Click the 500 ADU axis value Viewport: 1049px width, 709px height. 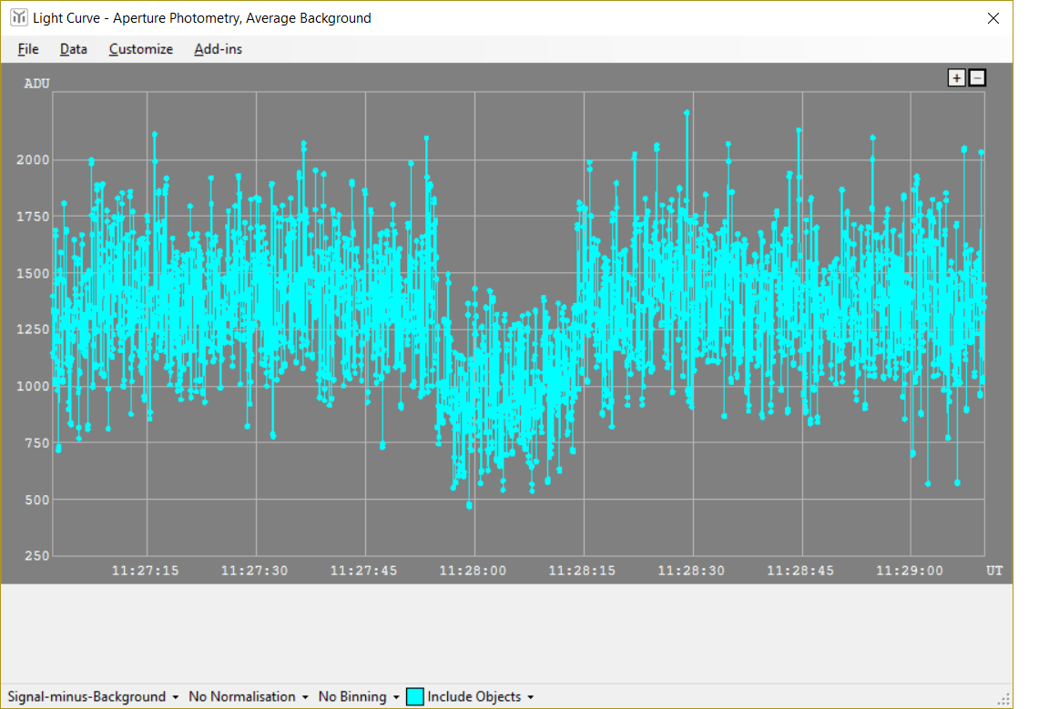click(37, 500)
